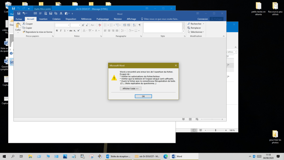Click the Shrink Font icon

tap(87, 25)
